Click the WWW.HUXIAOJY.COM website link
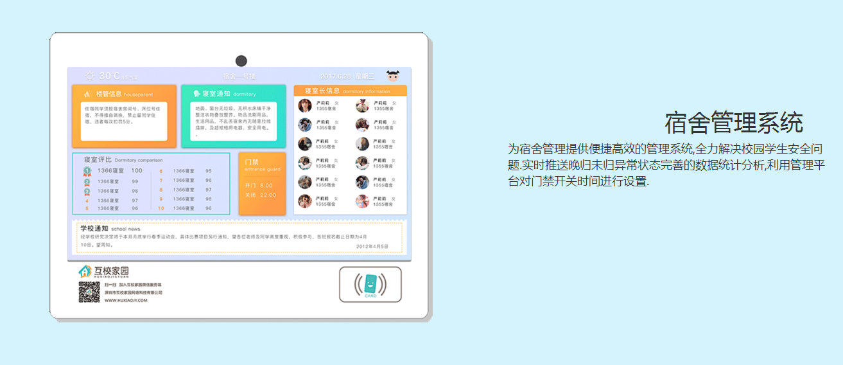The image size is (843, 365). click(126, 300)
